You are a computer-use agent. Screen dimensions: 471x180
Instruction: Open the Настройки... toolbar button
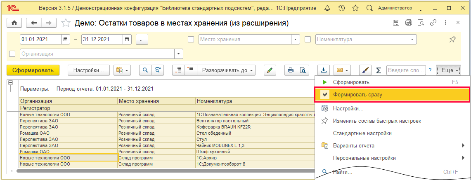coord(89,70)
